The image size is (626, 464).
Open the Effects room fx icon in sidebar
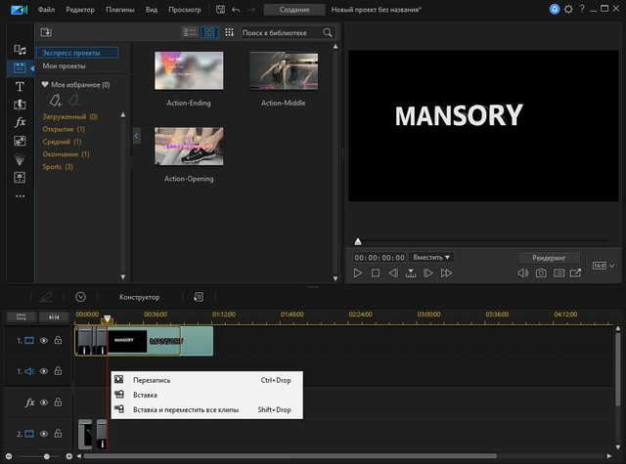(x=20, y=122)
